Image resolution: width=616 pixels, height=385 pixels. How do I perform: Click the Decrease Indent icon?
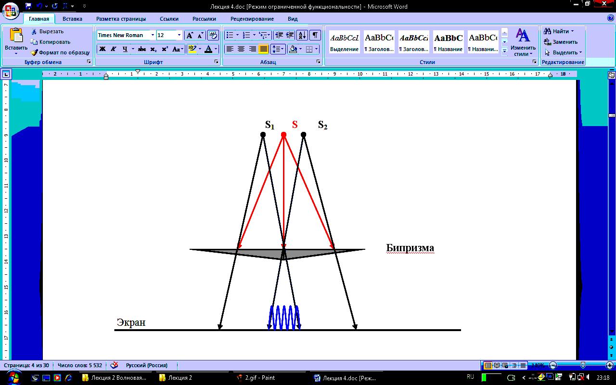click(x=279, y=35)
